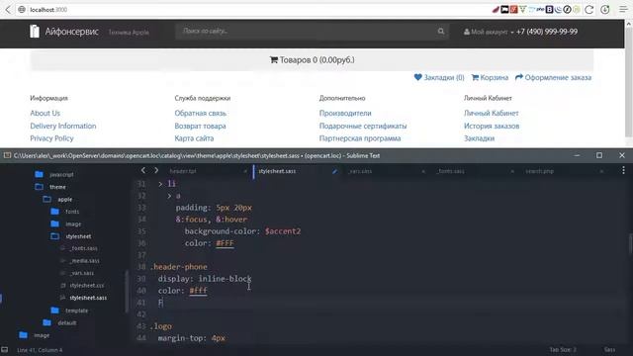Open the Закладки (0) link with heart

coord(439,77)
